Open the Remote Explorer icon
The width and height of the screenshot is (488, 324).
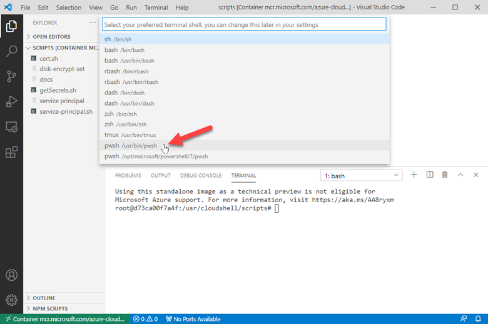11,127
